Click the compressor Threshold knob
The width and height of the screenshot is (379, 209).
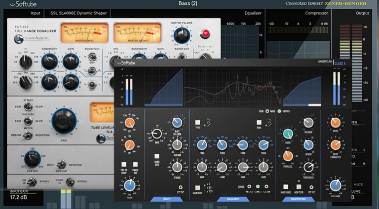pos(309,168)
